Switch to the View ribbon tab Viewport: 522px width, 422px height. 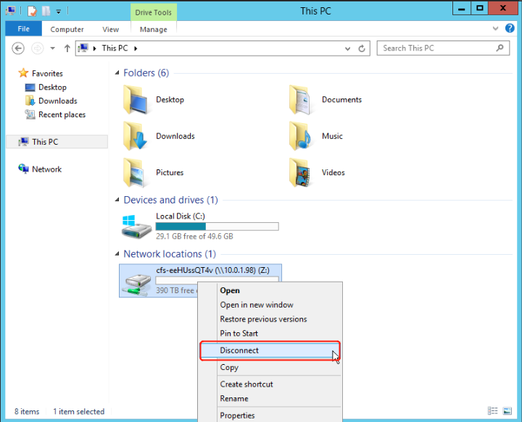[110, 29]
